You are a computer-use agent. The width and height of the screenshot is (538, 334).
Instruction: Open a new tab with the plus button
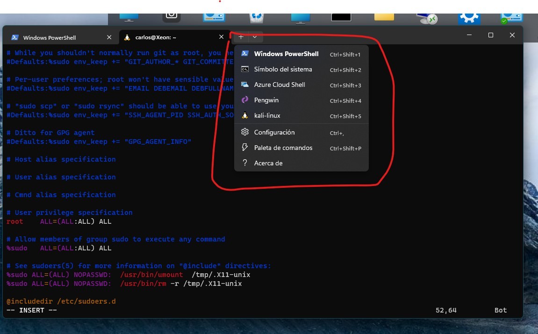[x=241, y=37]
